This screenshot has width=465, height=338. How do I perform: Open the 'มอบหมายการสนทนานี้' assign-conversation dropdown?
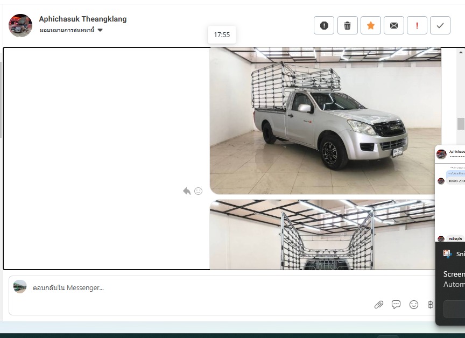pos(71,30)
